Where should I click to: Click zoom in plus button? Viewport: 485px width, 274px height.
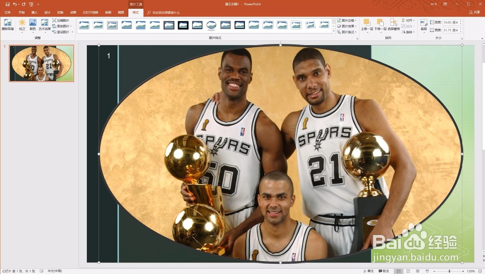[463, 271]
